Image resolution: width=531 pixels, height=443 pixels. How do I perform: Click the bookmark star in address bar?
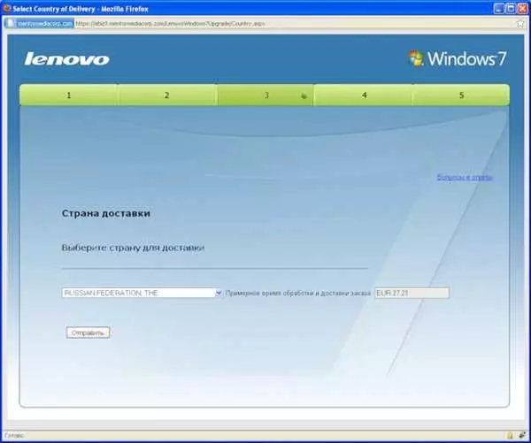click(520, 23)
